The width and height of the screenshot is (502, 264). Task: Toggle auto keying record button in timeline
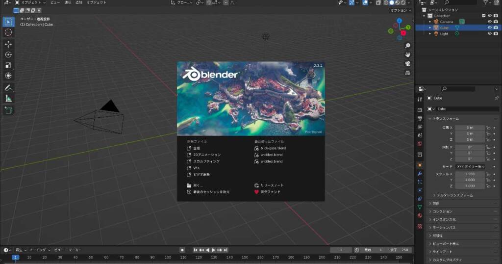pos(182,250)
